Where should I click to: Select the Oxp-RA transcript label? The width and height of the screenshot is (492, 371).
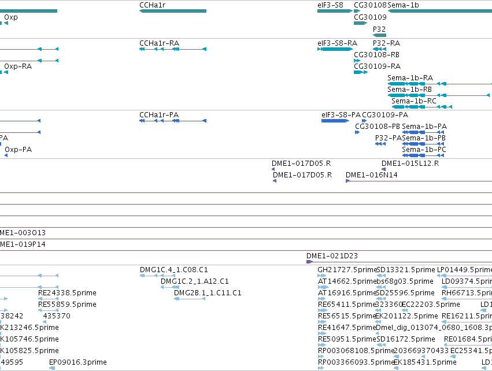(18, 66)
